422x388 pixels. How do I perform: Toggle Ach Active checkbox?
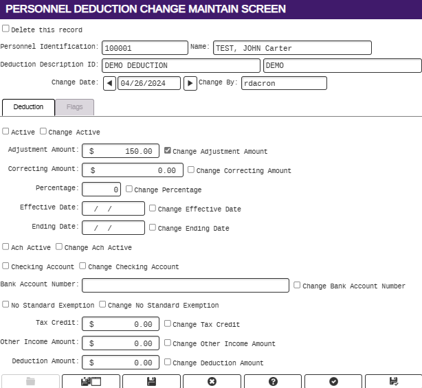click(5, 247)
